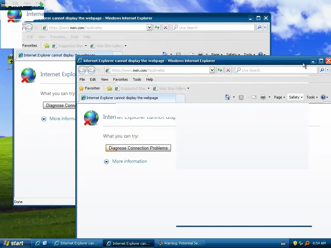The width and height of the screenshot is (331, 248).
Task: Open Home button dropdown arrow in front window
Action: coord(234,97)
